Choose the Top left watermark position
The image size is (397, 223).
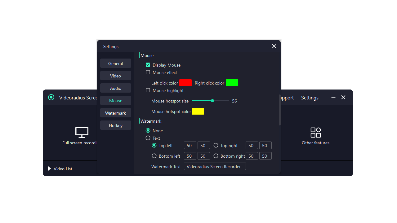click(x=154, y=146)
